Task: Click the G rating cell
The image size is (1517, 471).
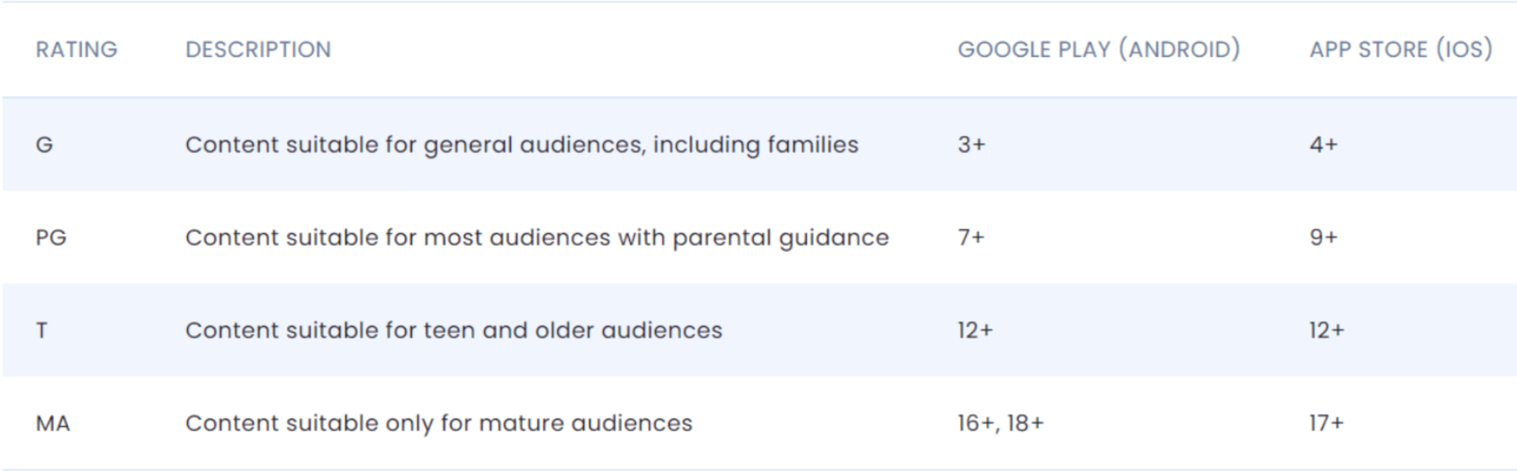Action: point(45,144)
